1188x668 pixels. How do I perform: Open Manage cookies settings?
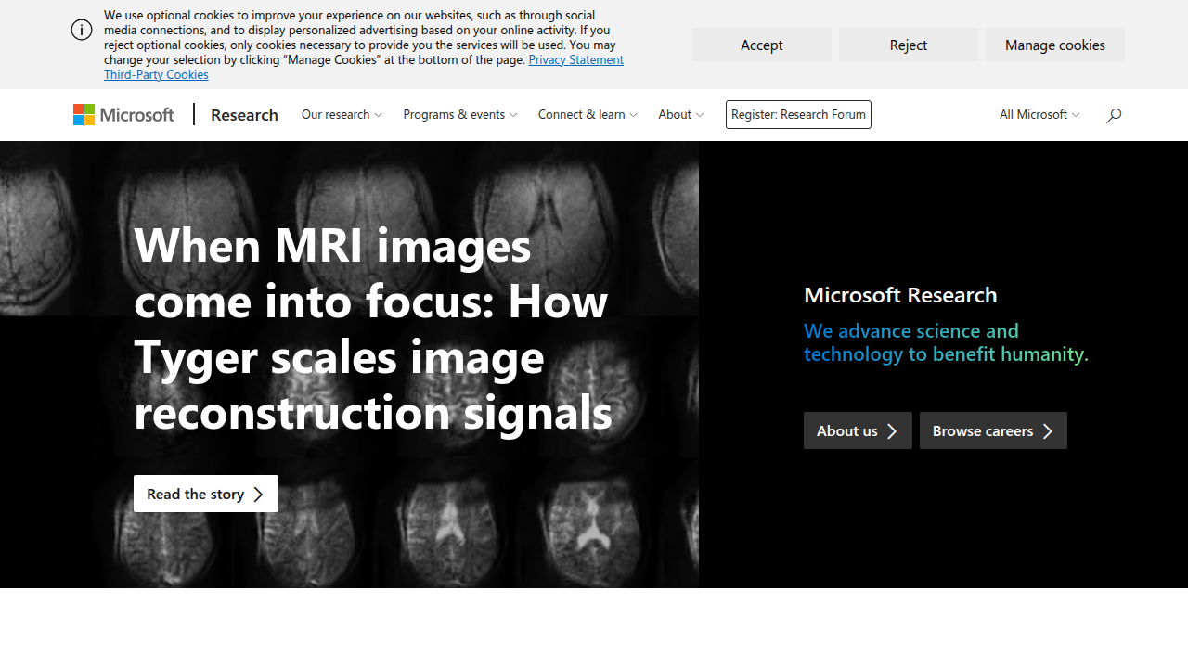tap(1055, 45)
